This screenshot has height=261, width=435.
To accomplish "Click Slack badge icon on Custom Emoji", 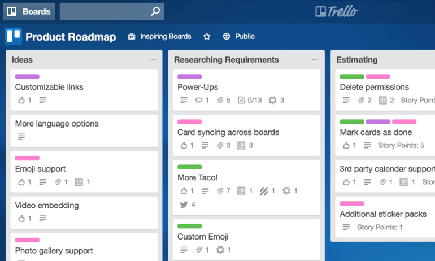I will tap(220, 250).
